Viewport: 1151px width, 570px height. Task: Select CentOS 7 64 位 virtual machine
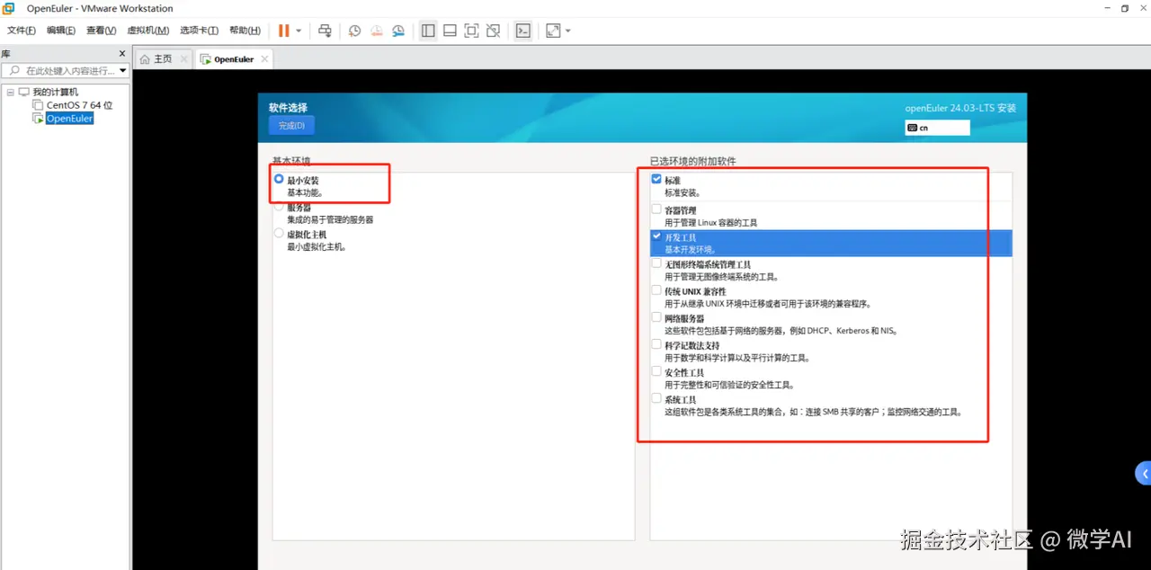80,105
